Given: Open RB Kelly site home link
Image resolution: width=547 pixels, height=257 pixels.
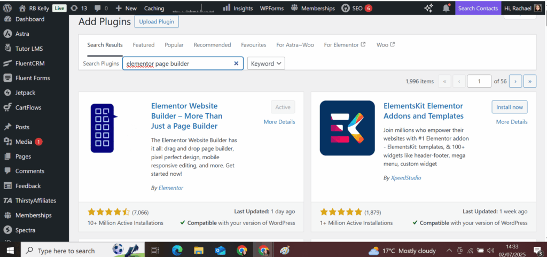Looking at the screenshot, I should 34,8.
